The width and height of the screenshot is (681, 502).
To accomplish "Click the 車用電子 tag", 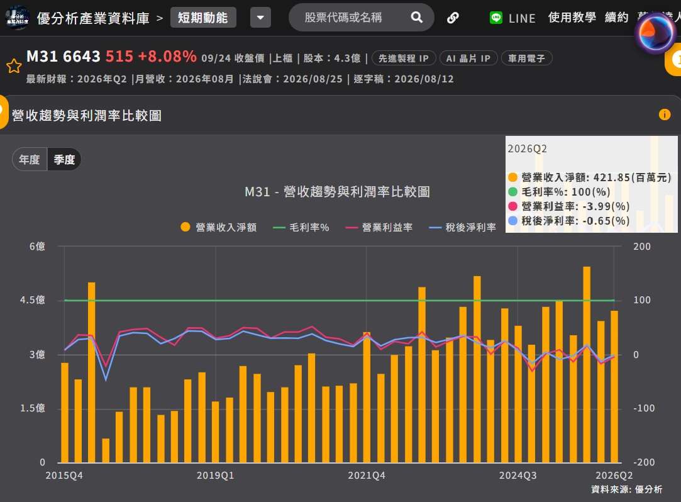I will click(526, 59).
